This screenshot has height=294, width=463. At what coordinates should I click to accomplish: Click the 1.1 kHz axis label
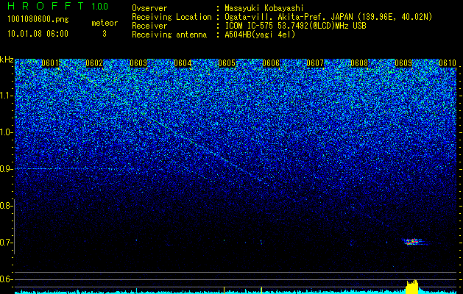7,96
